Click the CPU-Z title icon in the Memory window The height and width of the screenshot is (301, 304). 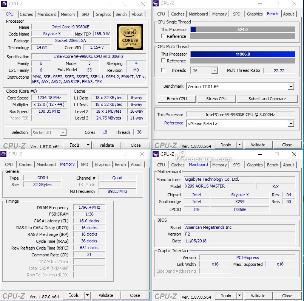tap(3, 154)
